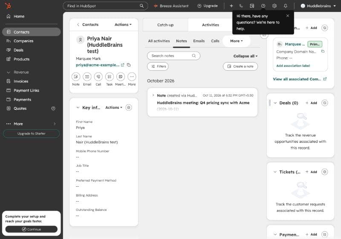The image size is (341, 239).
Task: Open Key information settings gear
Action: (x=129, y=108)
